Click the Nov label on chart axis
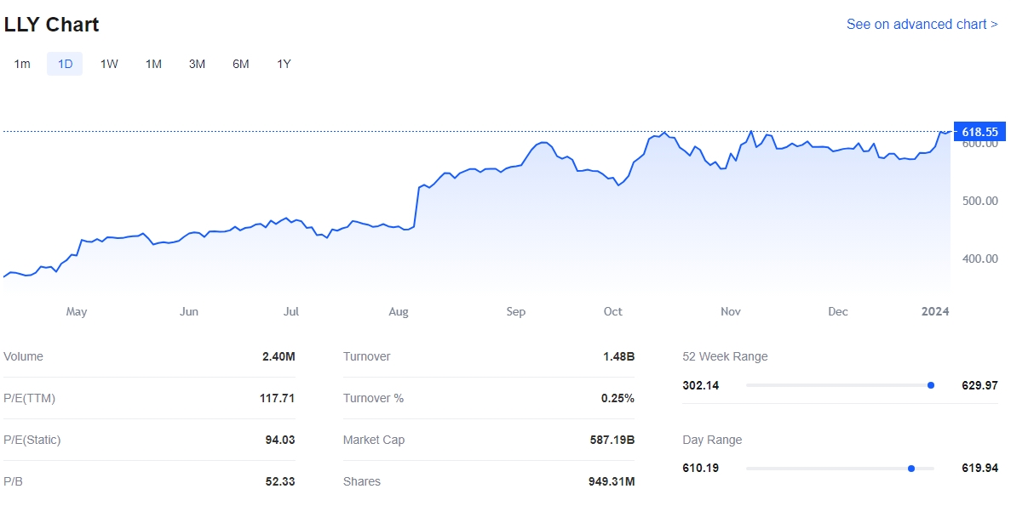Viewport: 1011px width, 506px height. point(731,312)
